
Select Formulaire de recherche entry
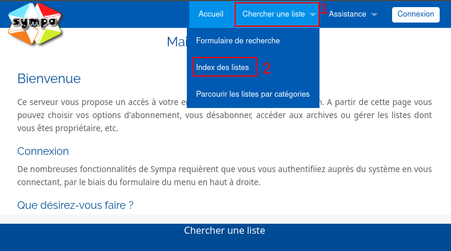238,41
